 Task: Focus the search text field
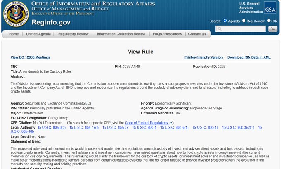(241, 29)
